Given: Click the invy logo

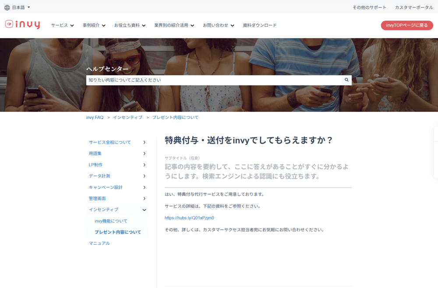Looking at the screenshot, I should click(23, 25).
